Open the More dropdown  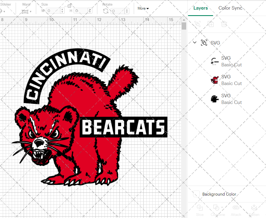click(143, 8)
